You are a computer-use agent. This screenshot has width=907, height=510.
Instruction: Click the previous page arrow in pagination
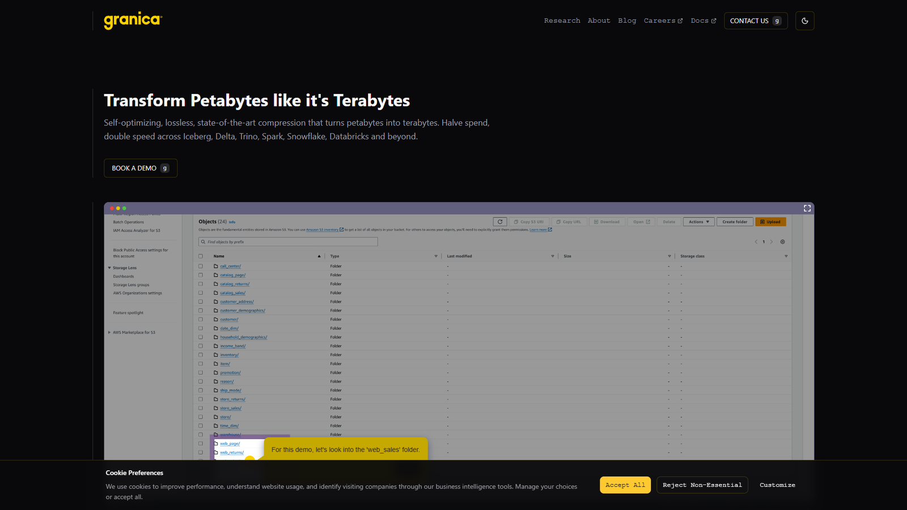point(756,242)
